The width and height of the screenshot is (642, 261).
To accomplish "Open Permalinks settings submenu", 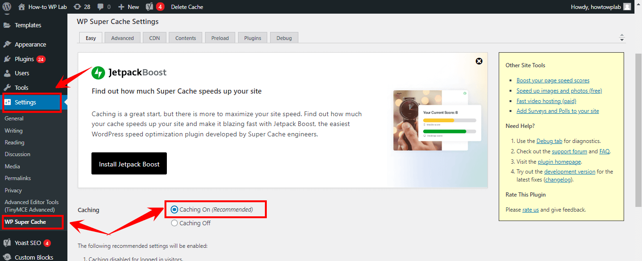I will (x=18, y=178).
